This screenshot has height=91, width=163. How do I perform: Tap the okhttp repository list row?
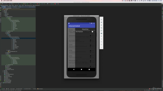pos(81,51)
